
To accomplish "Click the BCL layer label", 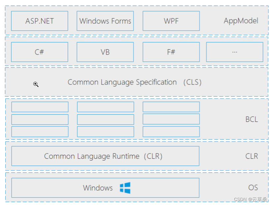I will [x=252, y=119].
